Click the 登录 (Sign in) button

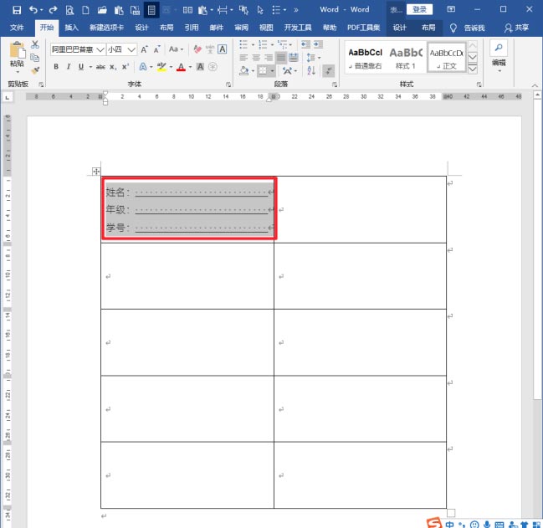click(x=419, y=9)
